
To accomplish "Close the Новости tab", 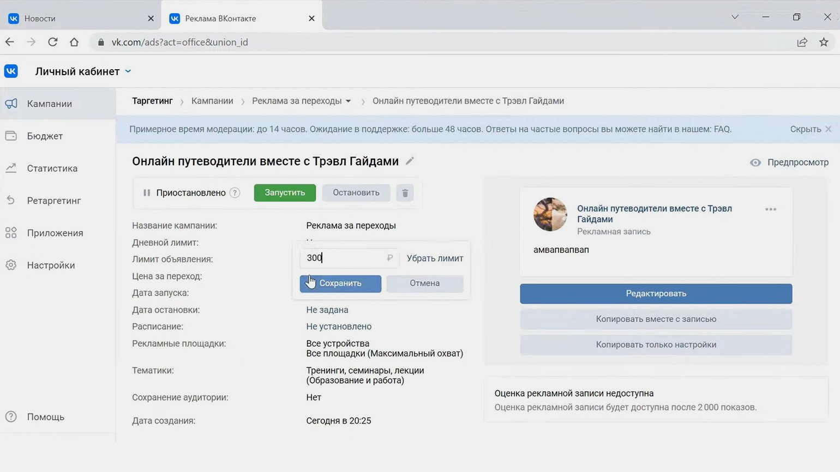I will coord(151,18).
